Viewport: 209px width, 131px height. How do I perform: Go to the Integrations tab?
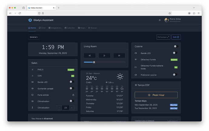[x=55, y=28]
